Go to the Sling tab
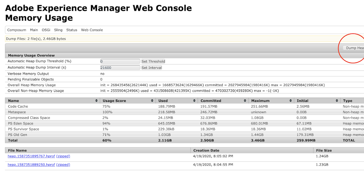364x191 pixels. [x=58, y=30]
